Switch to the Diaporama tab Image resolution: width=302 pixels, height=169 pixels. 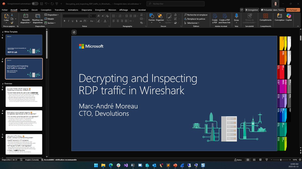(87, 10)
